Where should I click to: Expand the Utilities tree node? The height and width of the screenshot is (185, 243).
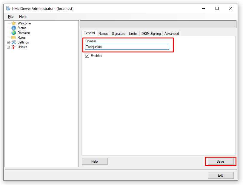coord(8,47)
